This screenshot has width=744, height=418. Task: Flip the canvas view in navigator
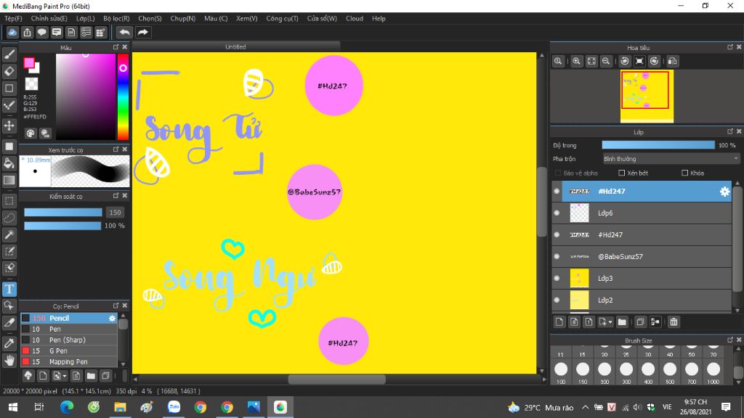[672, 61]
